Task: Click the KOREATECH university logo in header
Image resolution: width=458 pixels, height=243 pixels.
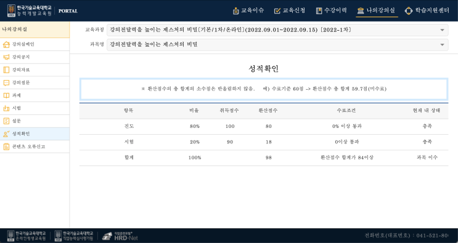Action: [x=29, y=11]
